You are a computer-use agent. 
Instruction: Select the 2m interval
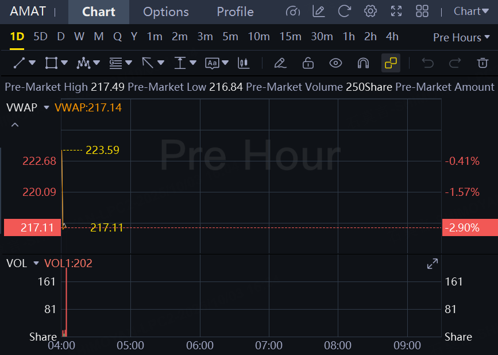(x=180, y=37)
